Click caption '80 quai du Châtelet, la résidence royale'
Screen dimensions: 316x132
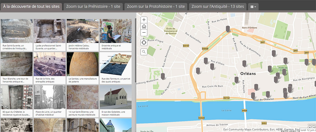pos(17,114)
